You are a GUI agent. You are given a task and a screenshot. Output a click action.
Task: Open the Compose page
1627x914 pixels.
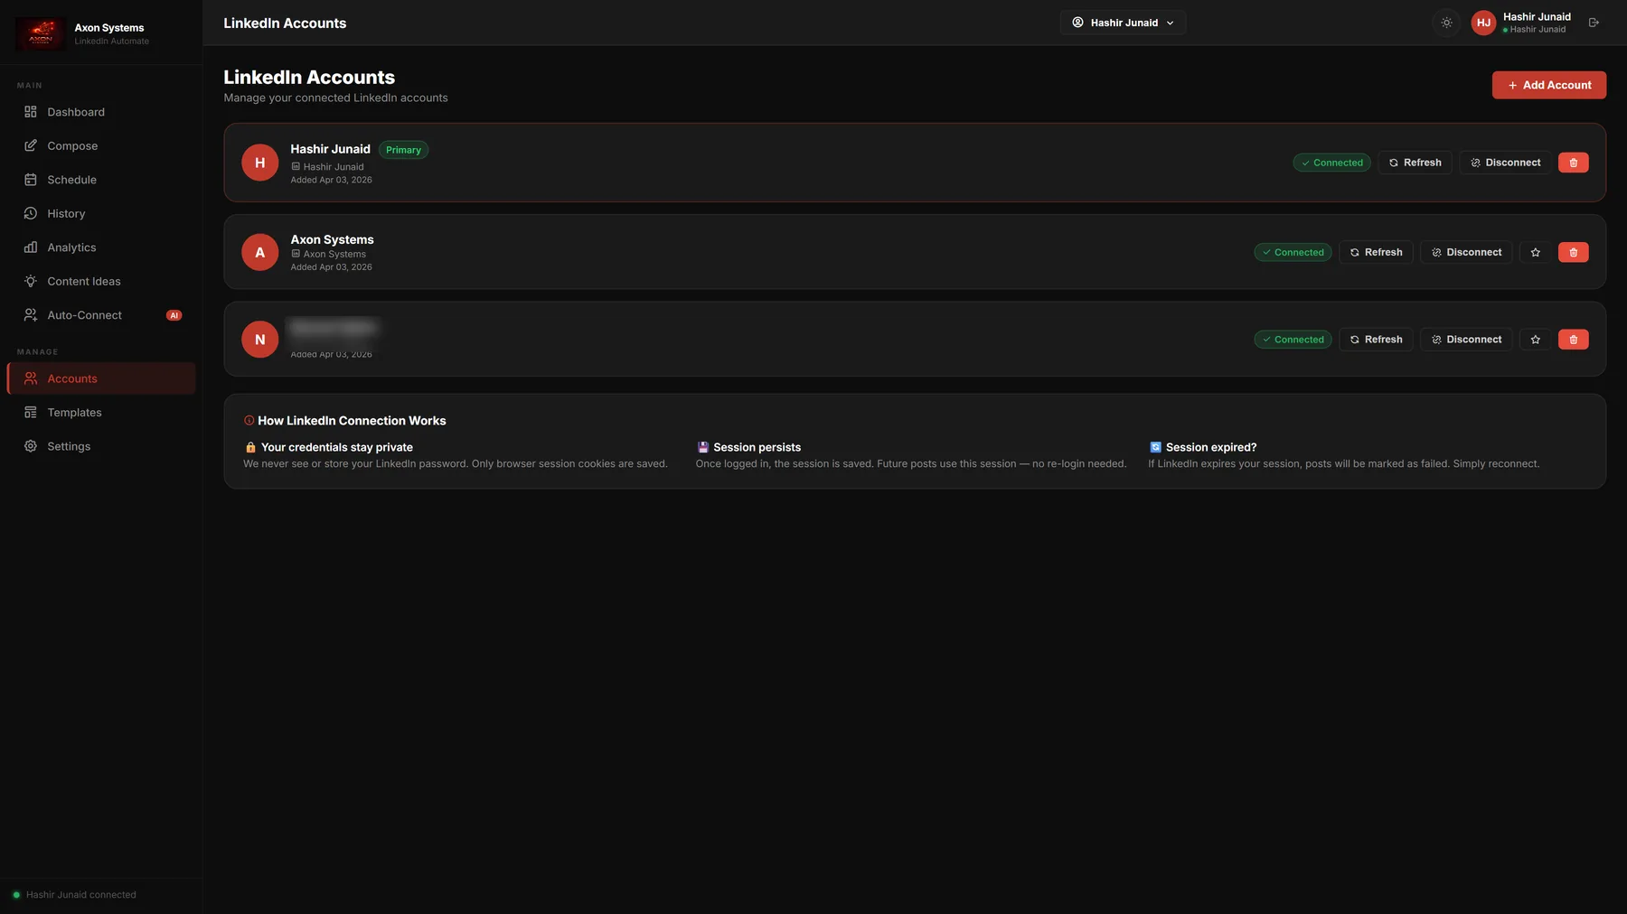point(101,145)
